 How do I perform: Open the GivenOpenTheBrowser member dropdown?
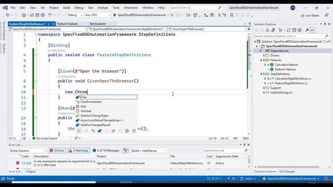pos(207,29)
